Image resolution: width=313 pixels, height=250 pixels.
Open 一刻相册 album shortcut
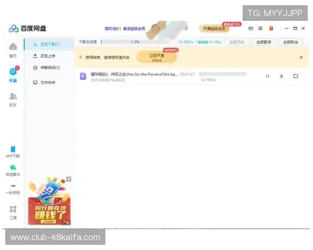[13, 190]
